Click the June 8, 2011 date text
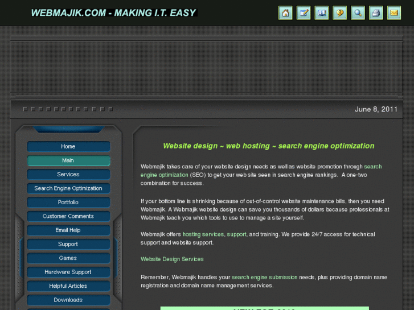Viewport: 414px width, 310px height. (x=376, y=109)
